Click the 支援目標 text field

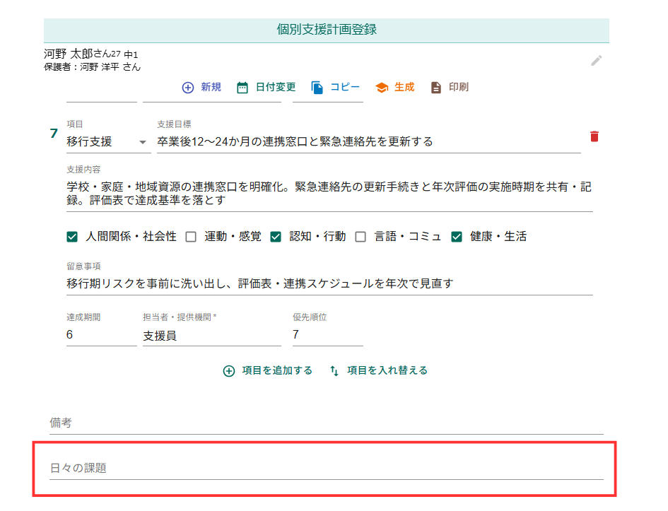pos(368,141)
